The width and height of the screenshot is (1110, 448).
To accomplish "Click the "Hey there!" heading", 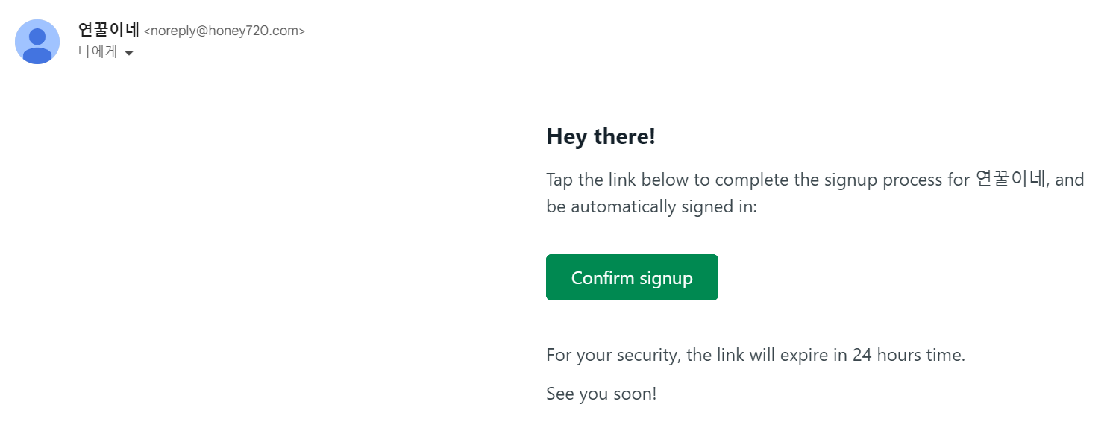I will pyautogui.click(x=601, y=136).
